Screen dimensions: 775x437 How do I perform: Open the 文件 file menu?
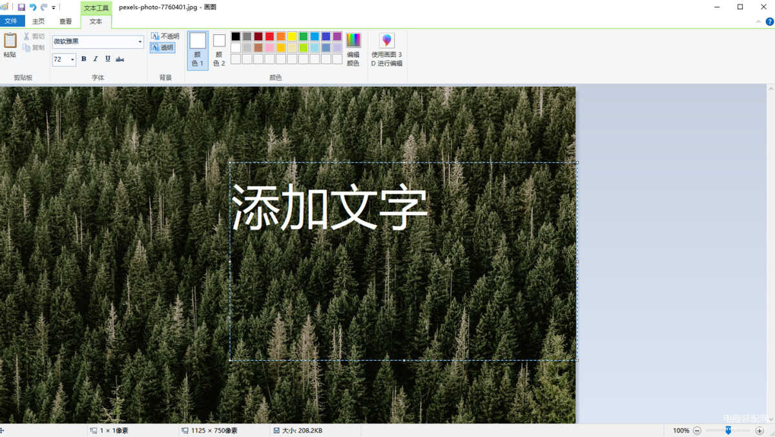pos(12,21)
